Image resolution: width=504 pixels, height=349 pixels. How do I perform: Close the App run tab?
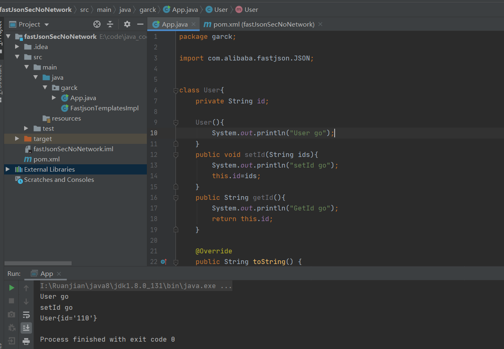(x=59, y=274)
